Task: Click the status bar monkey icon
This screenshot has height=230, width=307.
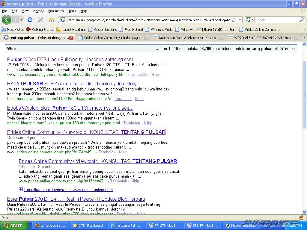Action: pyautogui.click(x=301, y=217)
